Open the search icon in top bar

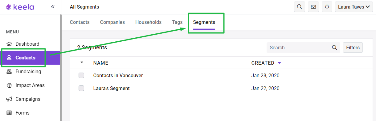point(299,7)
